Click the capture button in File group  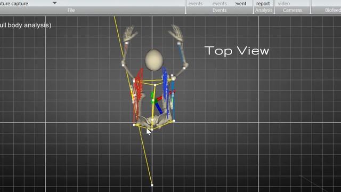coord(14,4)
